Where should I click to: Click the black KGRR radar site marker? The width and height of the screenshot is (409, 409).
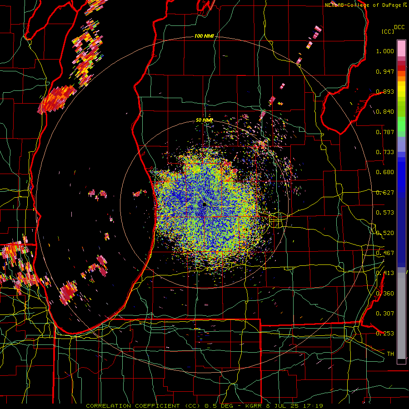click(x=204, y=204)
